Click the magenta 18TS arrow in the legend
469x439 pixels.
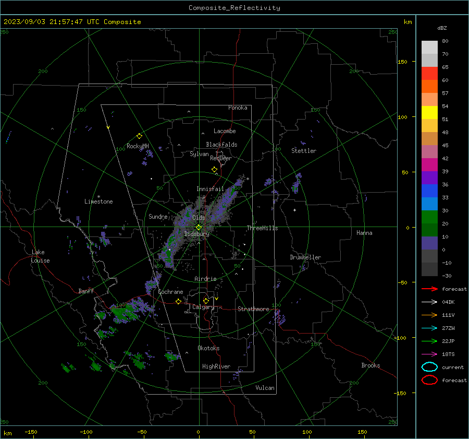coord(429,354)
